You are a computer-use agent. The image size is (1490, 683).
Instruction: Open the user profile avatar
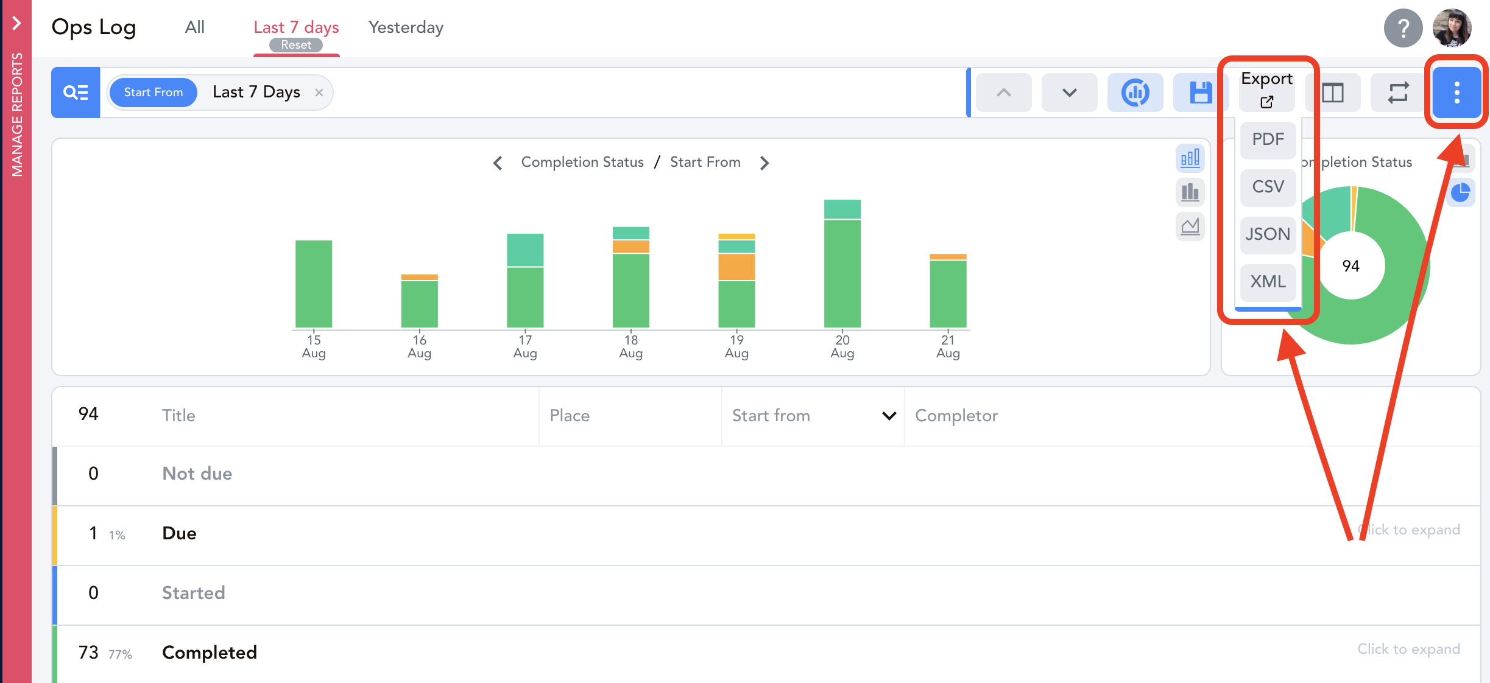pos(1452,28)
